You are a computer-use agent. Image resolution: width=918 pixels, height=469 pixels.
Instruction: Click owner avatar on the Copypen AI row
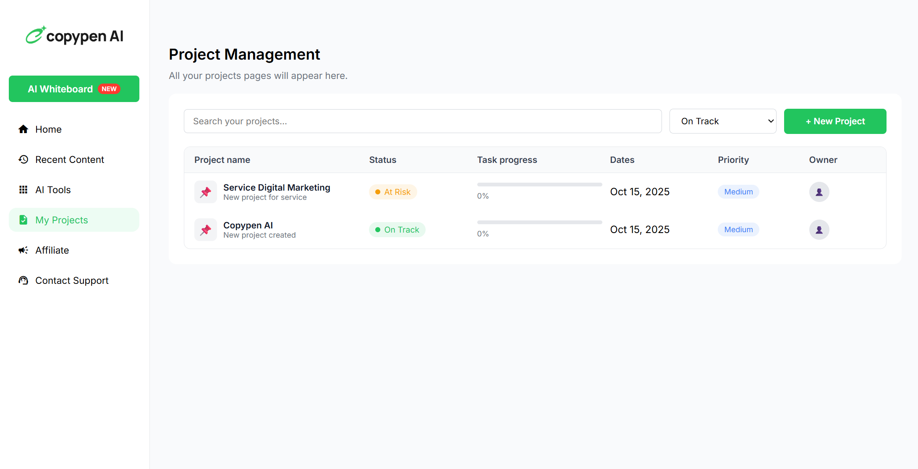[819, 229]
